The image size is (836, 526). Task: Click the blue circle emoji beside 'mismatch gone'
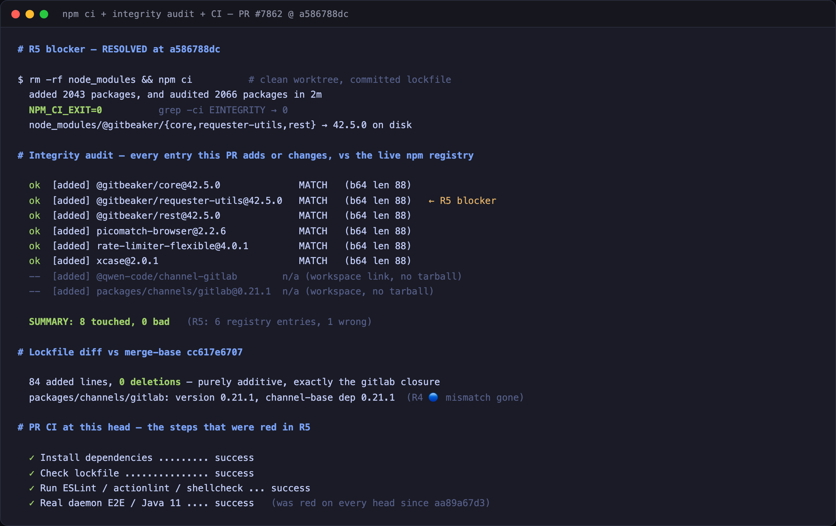433,397
